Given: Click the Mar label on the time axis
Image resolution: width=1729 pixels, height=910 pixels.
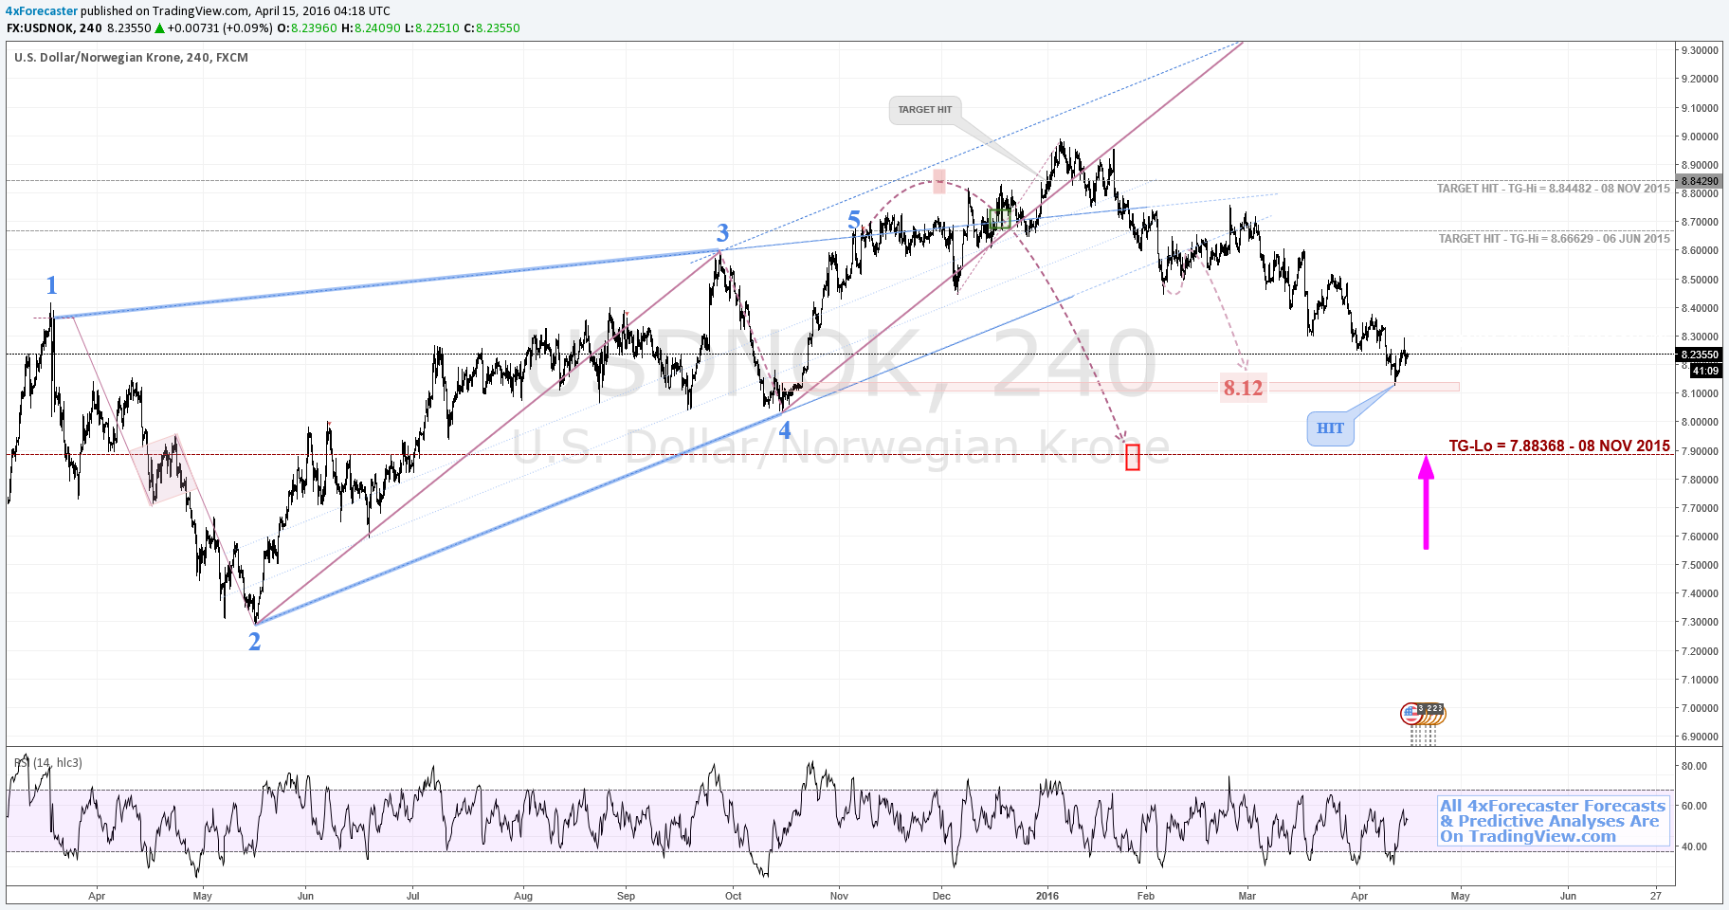Looking at the screenshot, I should (x=1247, y=896).
